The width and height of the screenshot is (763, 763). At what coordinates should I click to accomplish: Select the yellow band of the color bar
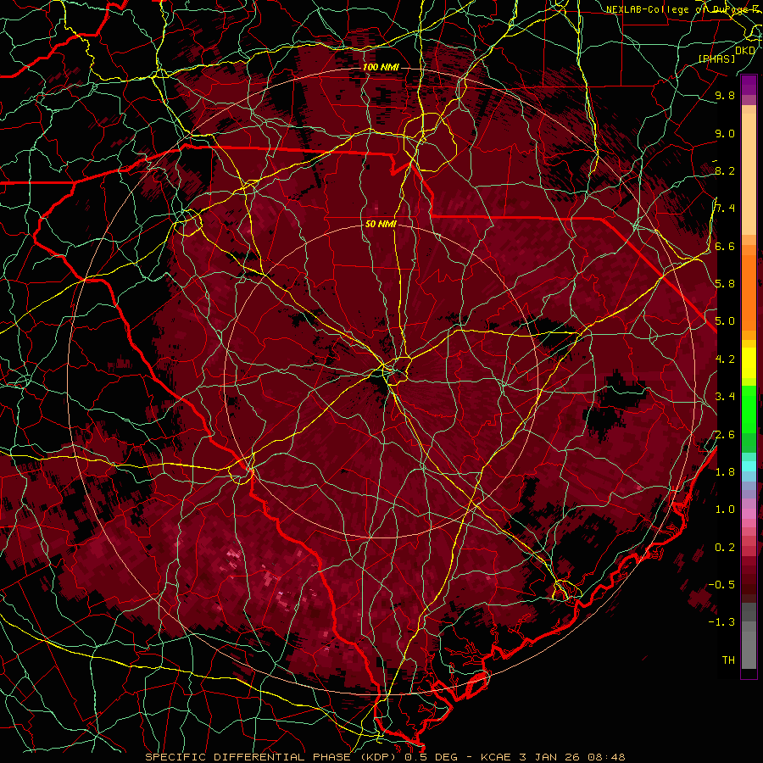[x=749, y=363]
